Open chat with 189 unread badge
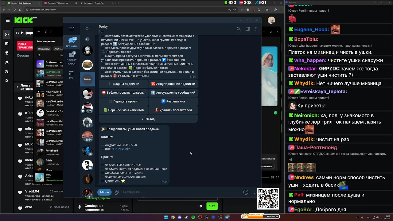 pyautogui.click(x=87, y=108)
